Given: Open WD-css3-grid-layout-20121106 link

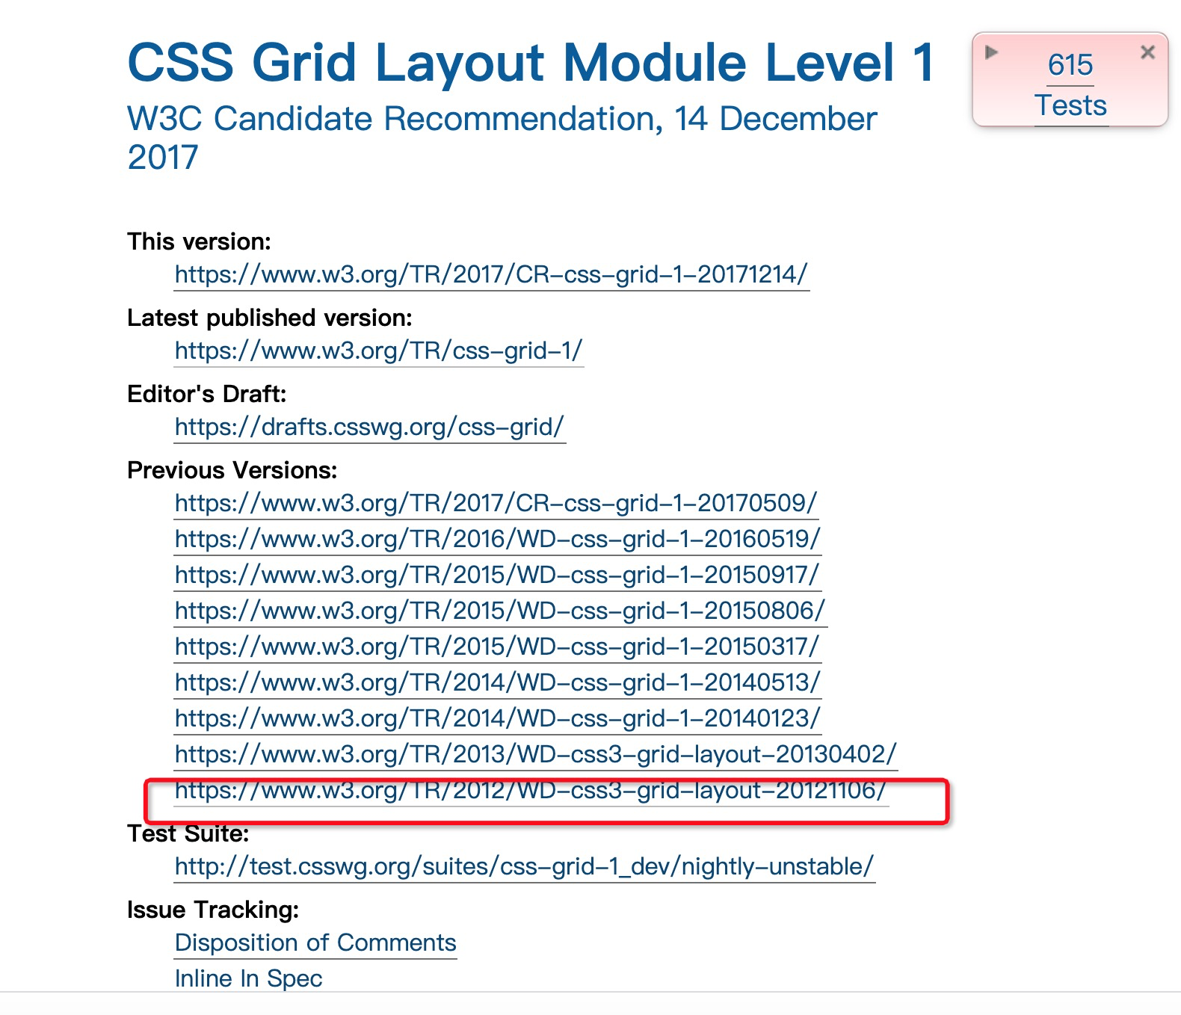Looking at the screenshot, I should (531, 791).
